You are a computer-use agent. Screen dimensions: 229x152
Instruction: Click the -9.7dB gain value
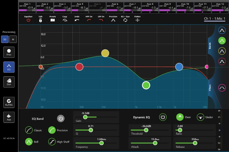click(x=85, y=113)
